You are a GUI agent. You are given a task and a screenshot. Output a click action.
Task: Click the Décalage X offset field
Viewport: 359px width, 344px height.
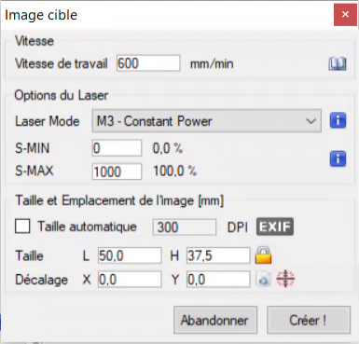130,279
